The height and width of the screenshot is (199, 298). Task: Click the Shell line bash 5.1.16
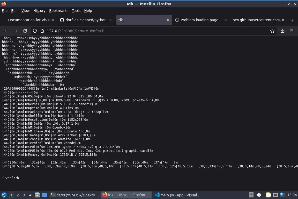[43, 116]
